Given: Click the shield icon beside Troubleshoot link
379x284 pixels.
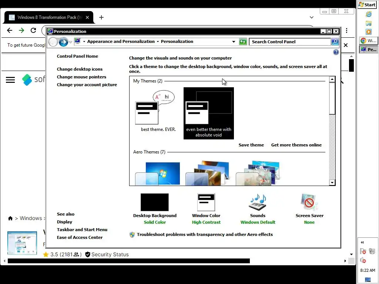Looking at the screenshot, I should tap(132, 234).
